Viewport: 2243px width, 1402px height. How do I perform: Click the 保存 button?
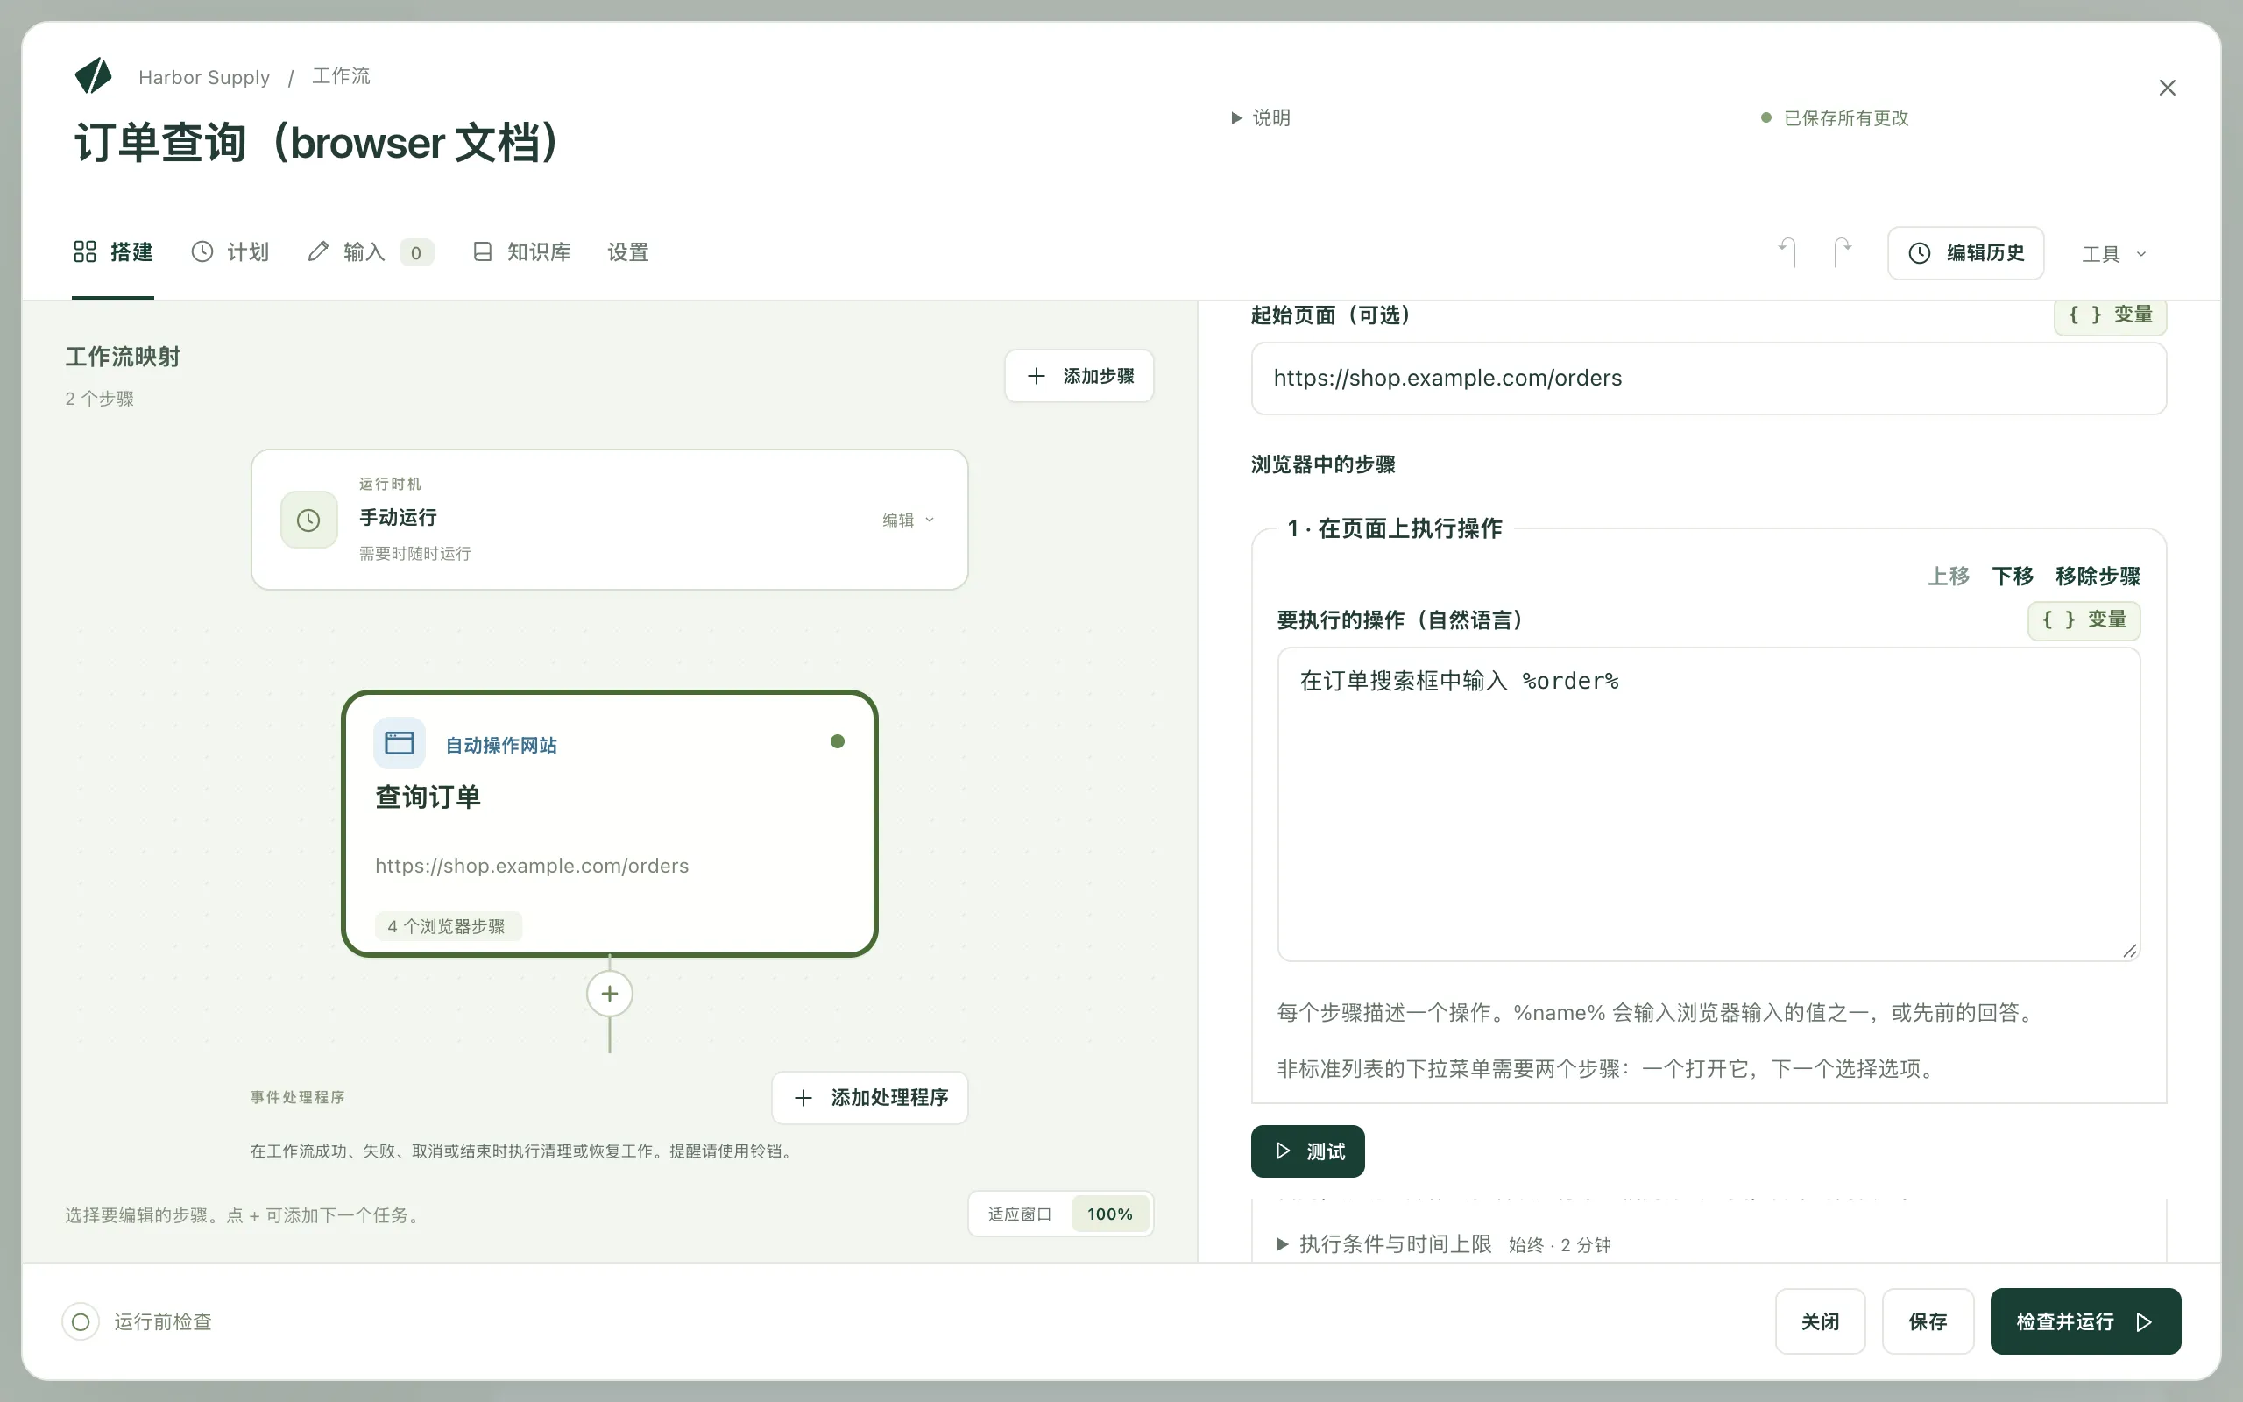coord(1928,1321)
